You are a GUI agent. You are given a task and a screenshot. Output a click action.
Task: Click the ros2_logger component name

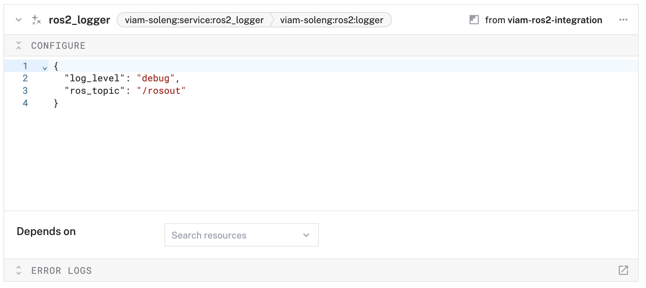tap(79, 20)
